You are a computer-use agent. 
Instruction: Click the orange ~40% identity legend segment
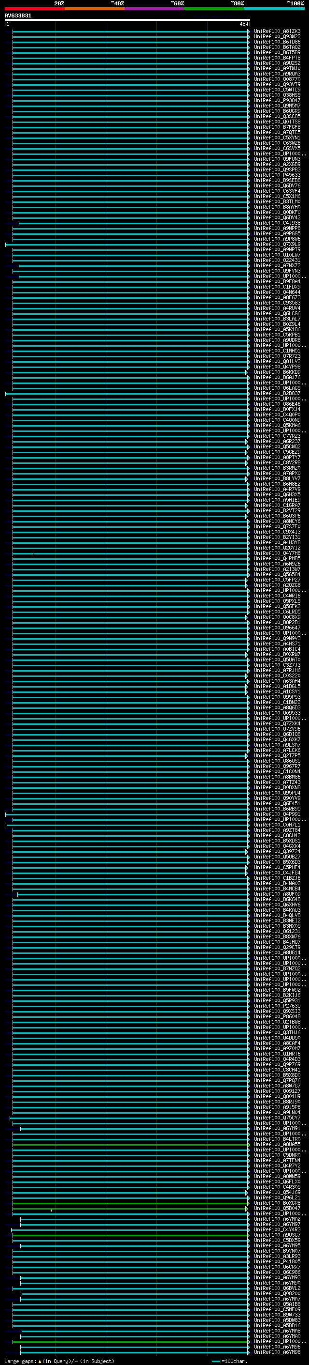tap(95, 9)
